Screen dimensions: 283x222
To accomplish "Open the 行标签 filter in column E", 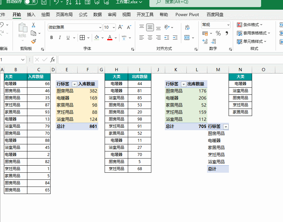I will [x=74, y=84].
